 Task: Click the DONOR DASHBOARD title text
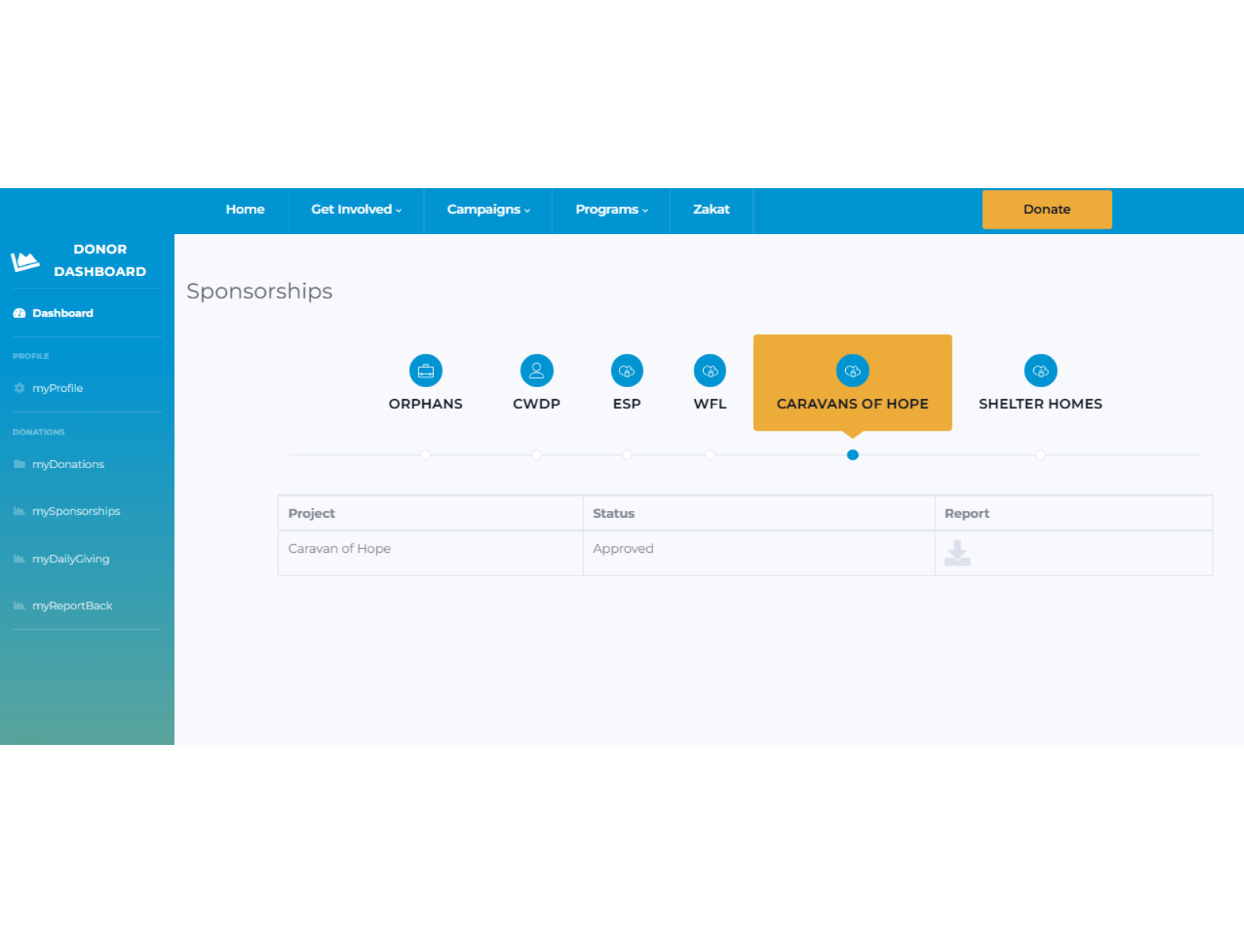(100, 260)
